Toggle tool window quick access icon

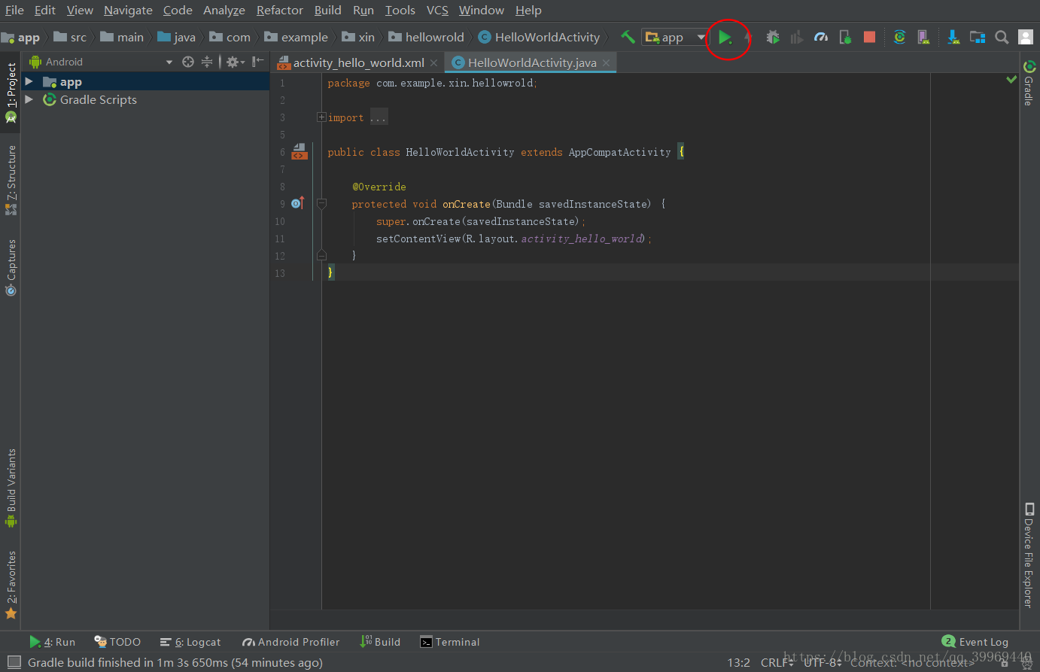[x=14, y=662]
